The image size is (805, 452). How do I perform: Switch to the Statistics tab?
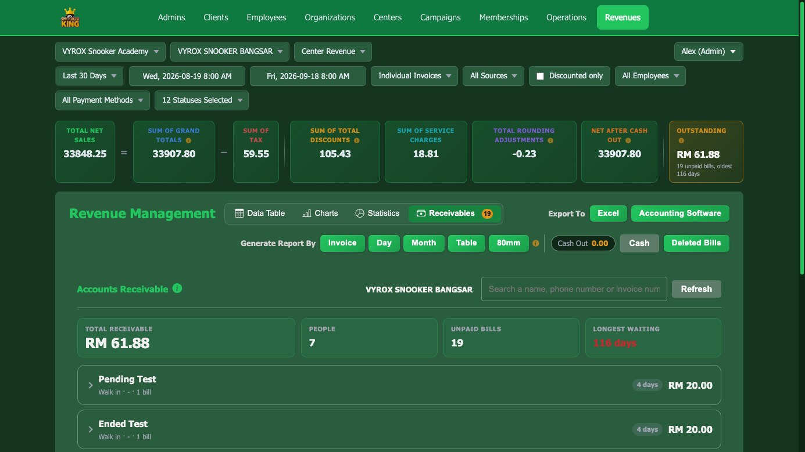[377, 214]
